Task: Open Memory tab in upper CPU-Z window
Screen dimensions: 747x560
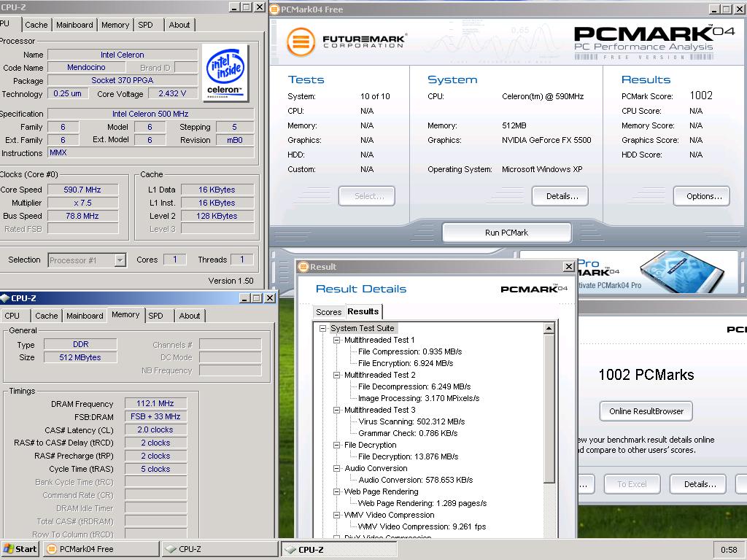Action: point(115,25)
